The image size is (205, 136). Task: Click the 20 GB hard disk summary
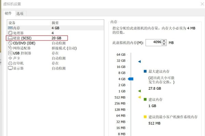click(x=56, y=38)
